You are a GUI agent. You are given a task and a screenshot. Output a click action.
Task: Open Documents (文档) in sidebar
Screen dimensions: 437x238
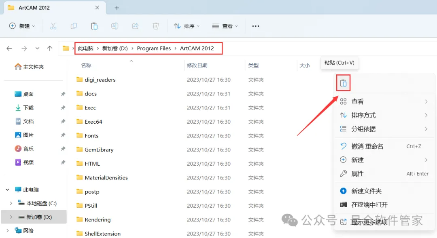point(24,121)
